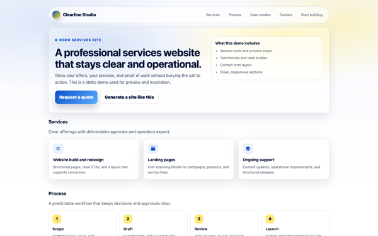Click the Clearline Studio brand name
The width and height of the screenshot is (378, 236).
point(79,14)
